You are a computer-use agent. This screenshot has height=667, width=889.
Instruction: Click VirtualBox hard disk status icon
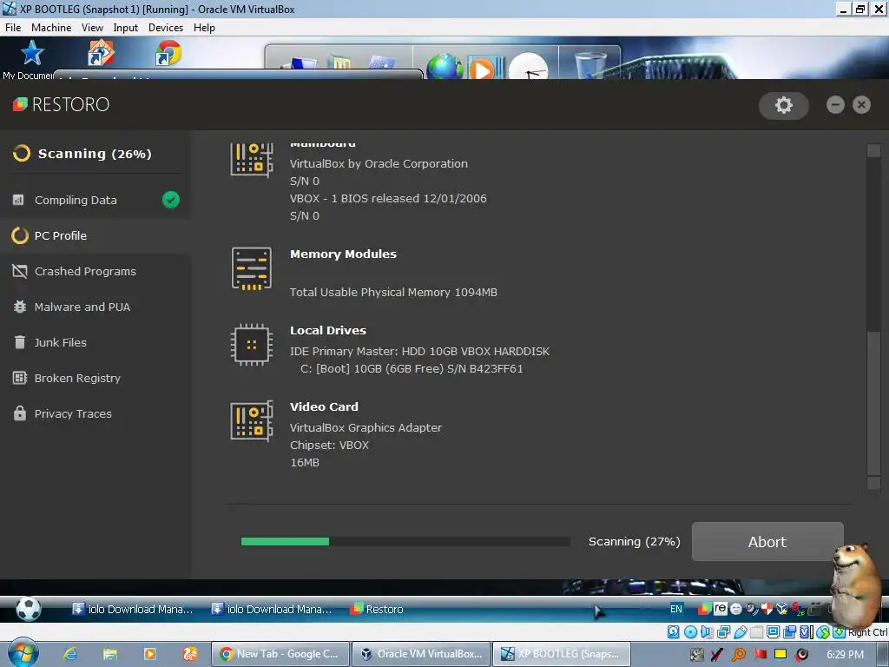(x=674, y=632)
